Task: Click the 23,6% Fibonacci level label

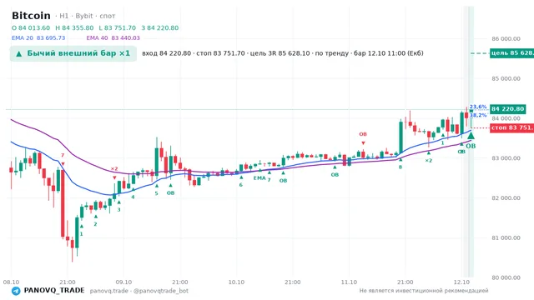Action: point(478,107)
